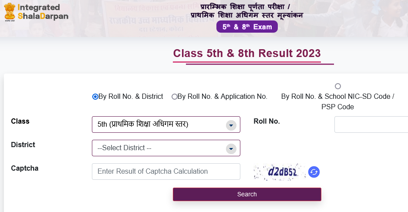Image resolution: width=408 pixels, height=212 pixels.
Task: Click the Captcha field label
Action: point(25,168)
